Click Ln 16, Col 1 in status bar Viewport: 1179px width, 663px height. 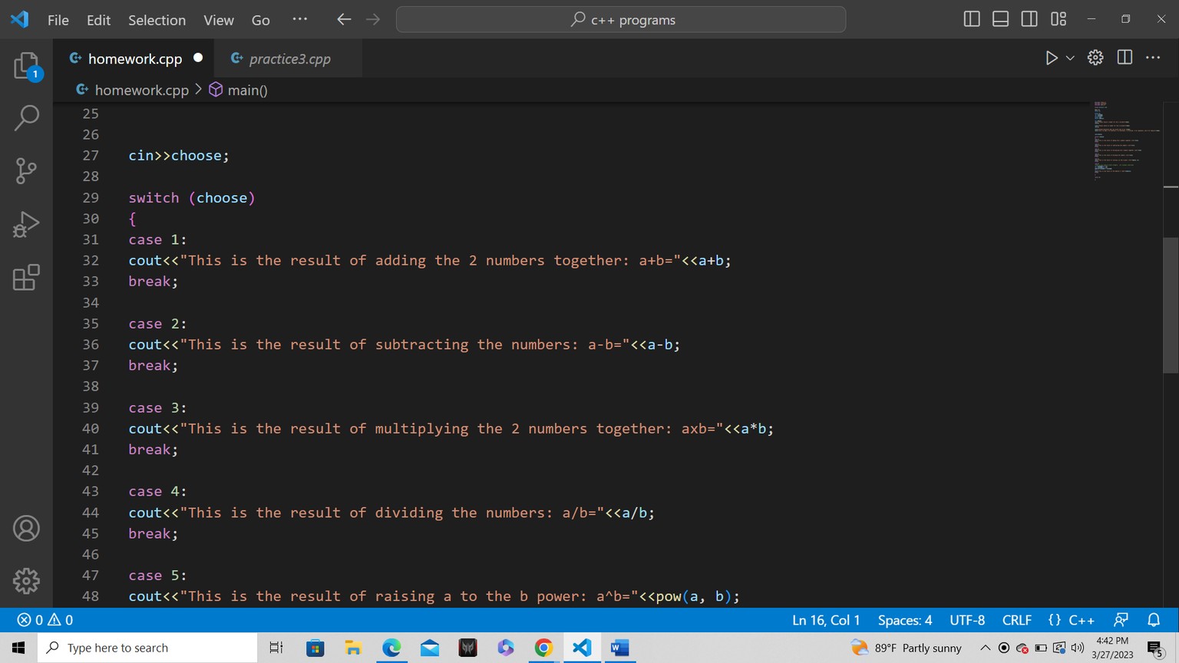(826, 620)
